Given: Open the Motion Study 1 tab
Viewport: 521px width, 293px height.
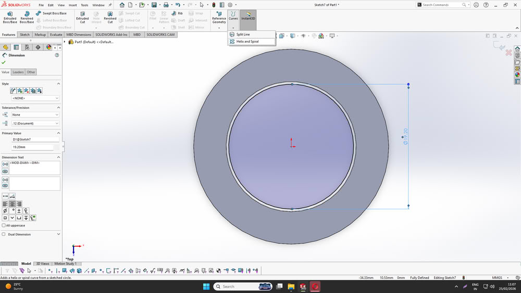Looking at the screenshot, I should 66,263.
